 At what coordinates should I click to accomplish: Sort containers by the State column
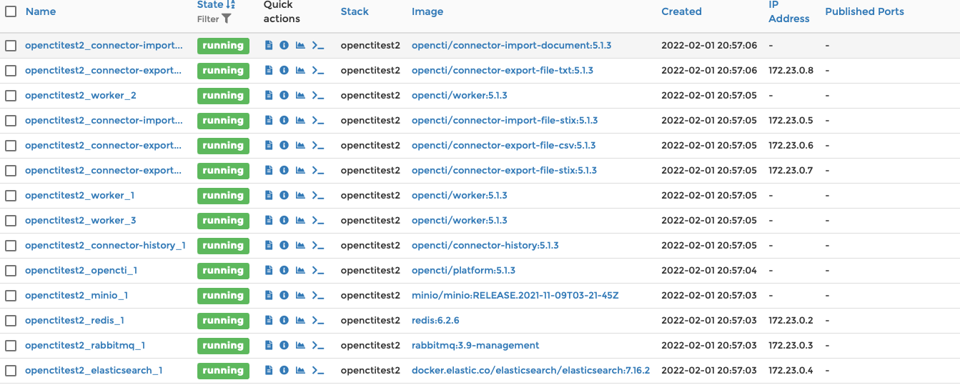216,5
